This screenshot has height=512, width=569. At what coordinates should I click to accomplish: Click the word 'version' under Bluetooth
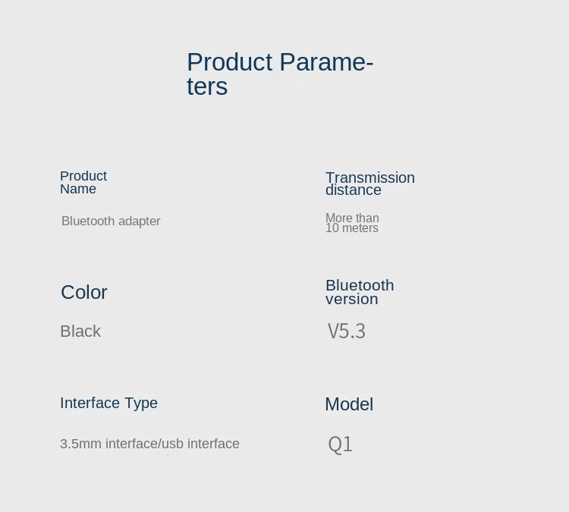click(x=352, y=299)
